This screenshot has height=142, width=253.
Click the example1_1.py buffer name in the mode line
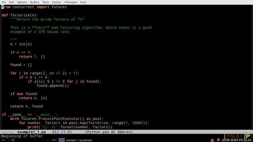pos(32,132)
